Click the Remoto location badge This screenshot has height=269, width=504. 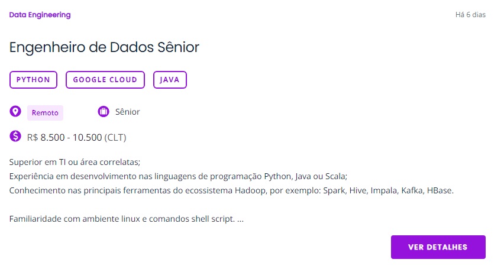click(45, 113)
